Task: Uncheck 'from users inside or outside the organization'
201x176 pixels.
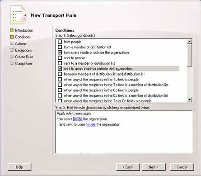Action: [x=60, y=52]
